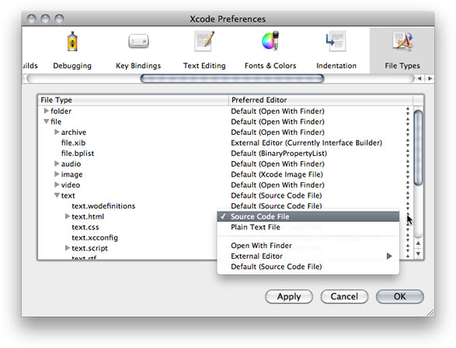Expand the audio file type
Viewport: 456px width, 348px height.
[57, 164]
